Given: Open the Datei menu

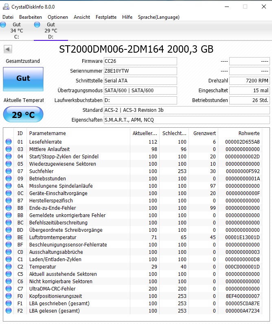Looking at the screenshot, I should click(8, 17).
